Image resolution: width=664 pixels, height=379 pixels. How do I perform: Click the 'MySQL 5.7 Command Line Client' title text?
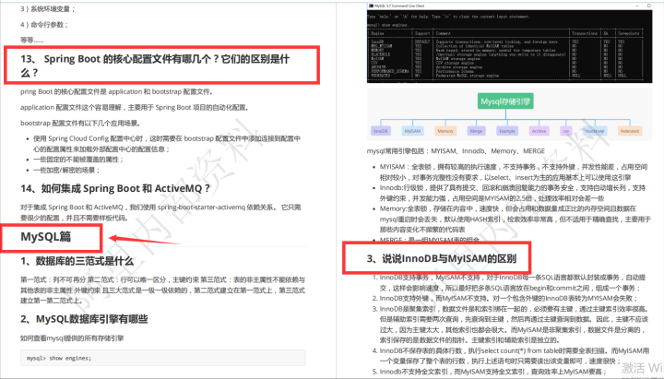tap(399, 6)
